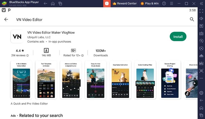Click the 2M reviews info icon
205x119 pixels.
[28, 56]
